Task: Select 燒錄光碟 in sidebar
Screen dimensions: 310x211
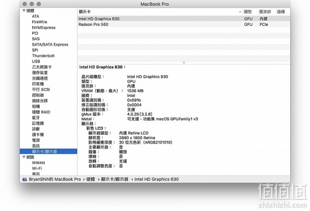Action: (x=40, y=101)
